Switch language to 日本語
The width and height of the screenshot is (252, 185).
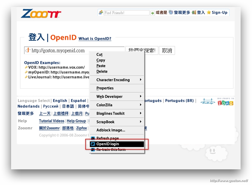tap(68, 106)
